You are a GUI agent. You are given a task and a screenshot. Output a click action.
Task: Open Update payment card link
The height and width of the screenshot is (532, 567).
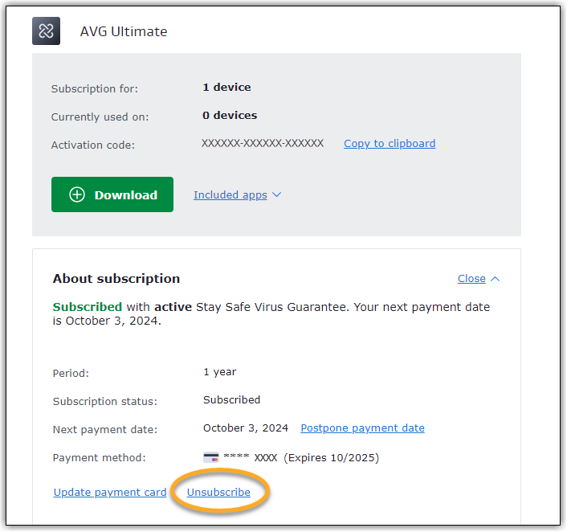coord(110,493)
